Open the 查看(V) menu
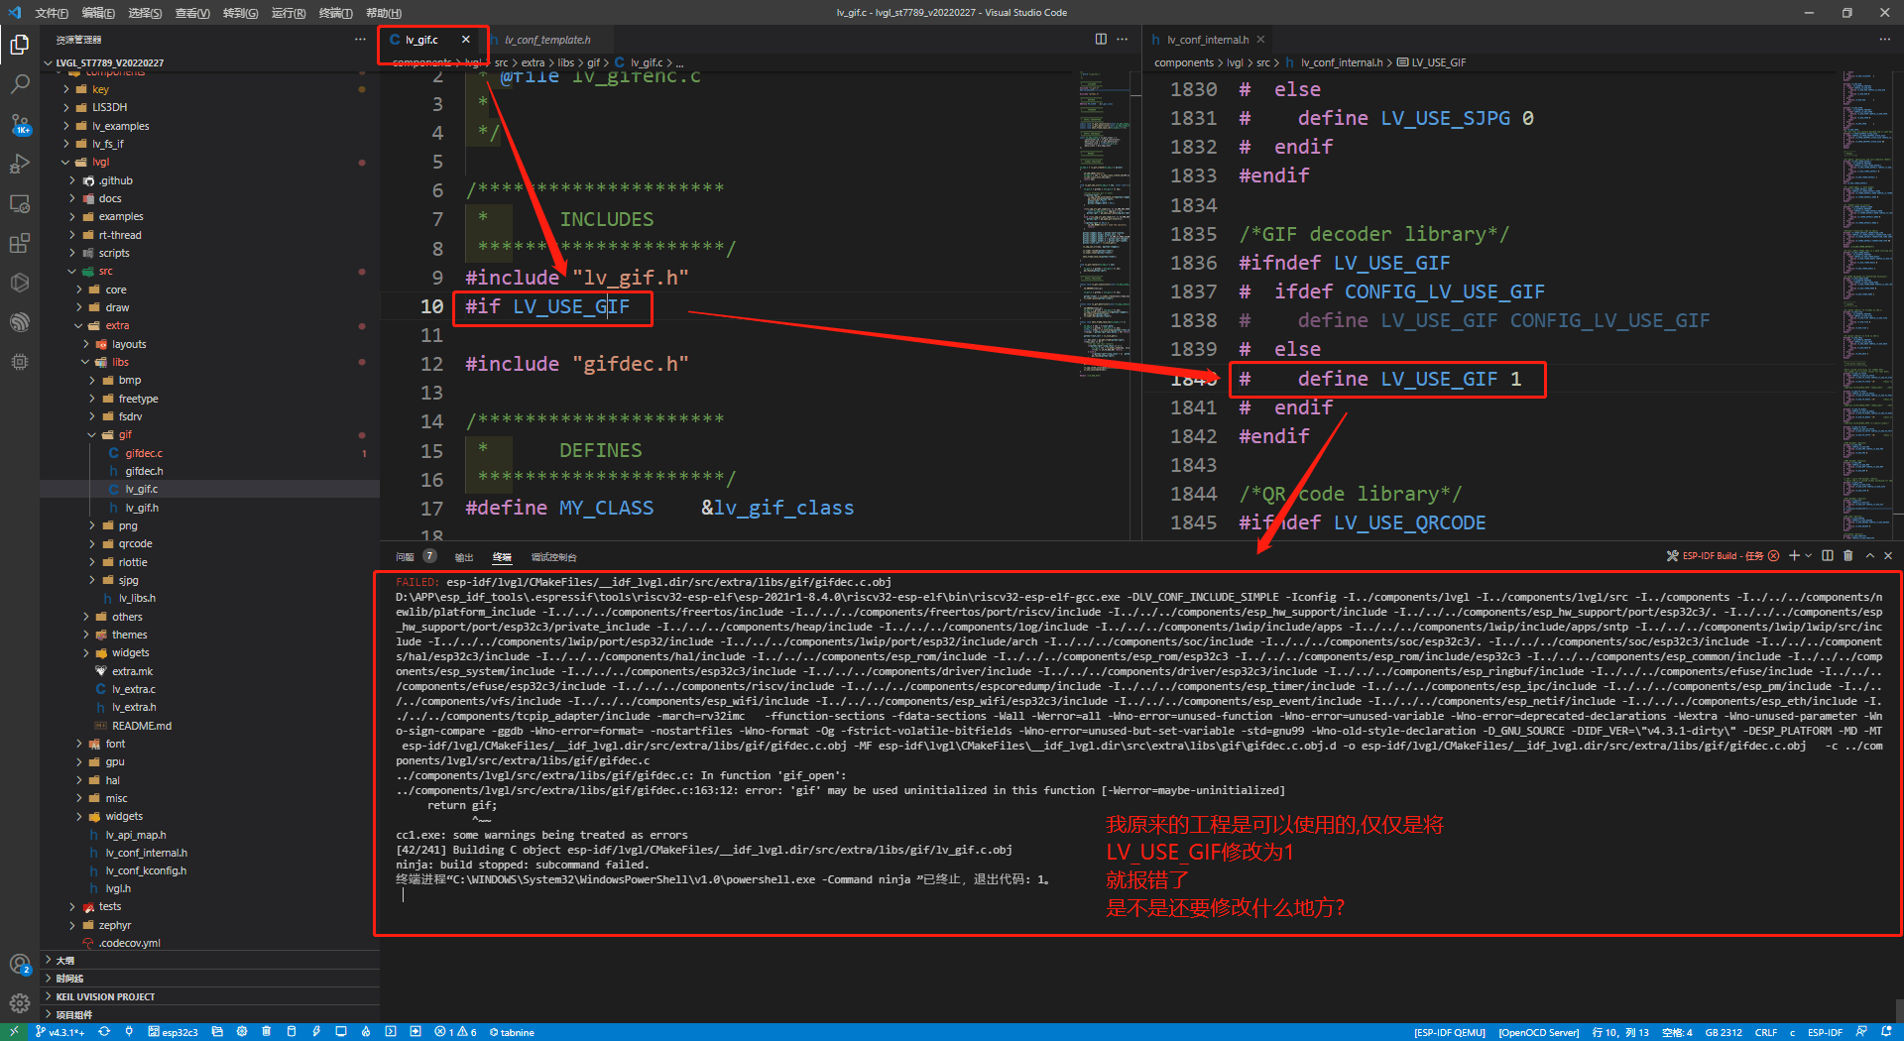Image resolution: width=1904 pixels, height=1041 pixels. click(192, 13)
